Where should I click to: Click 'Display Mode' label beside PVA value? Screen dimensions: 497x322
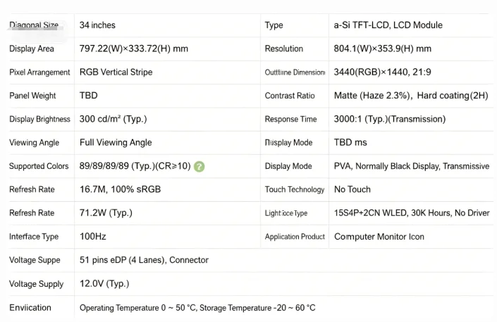[288, 166]
